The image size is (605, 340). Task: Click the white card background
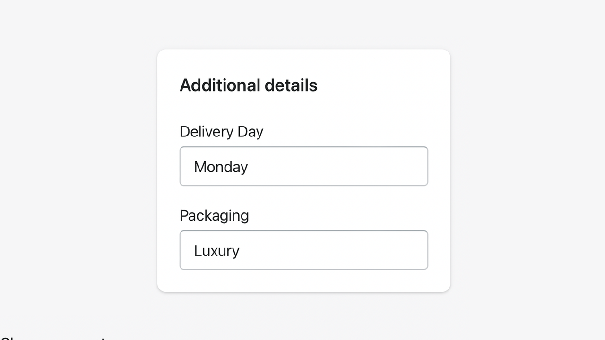tap(378, 109)
